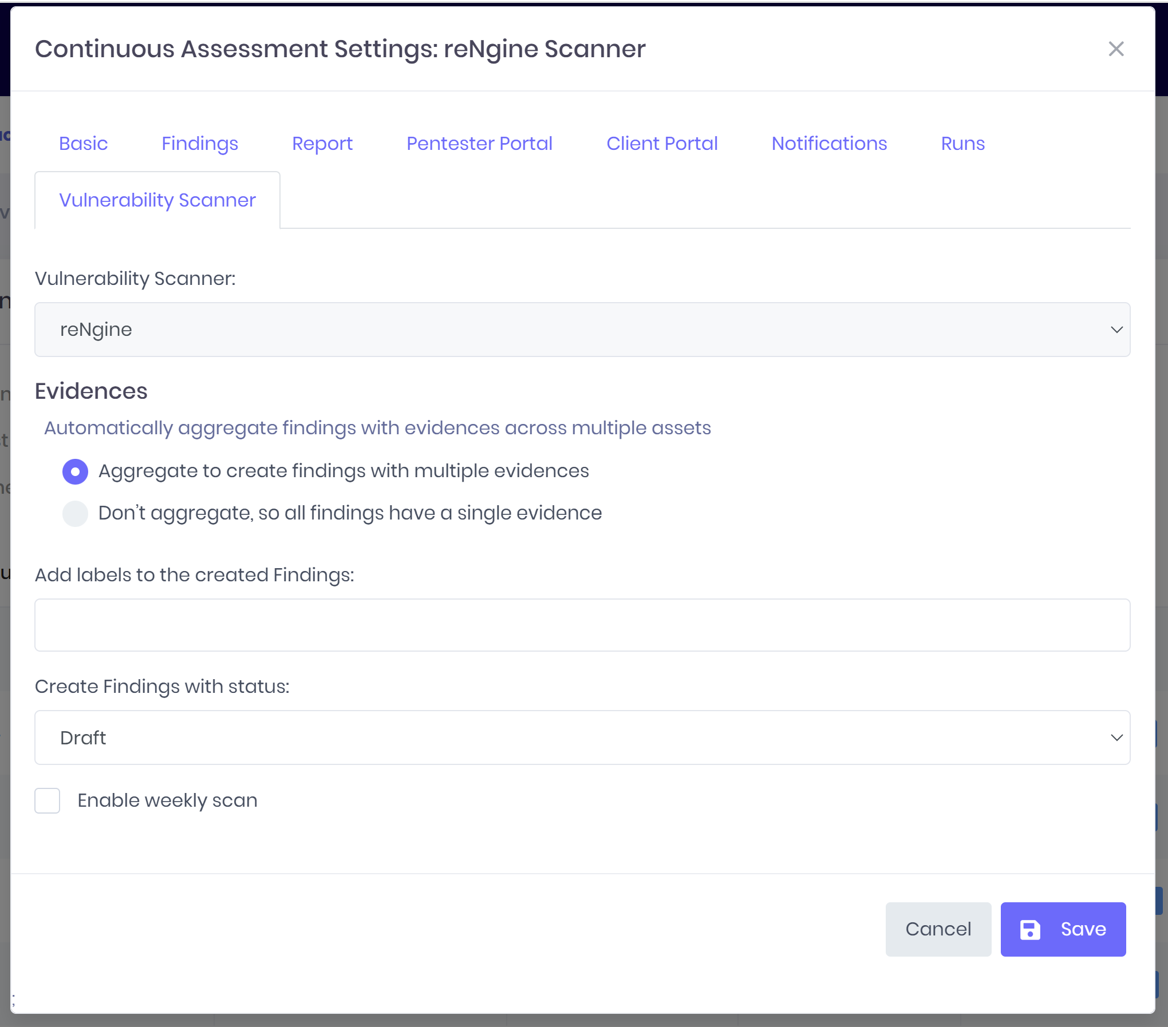This screenshot has width=1168, height=1027.
Task: Enable weekly scan checkbox
Action: pos(48,800)
